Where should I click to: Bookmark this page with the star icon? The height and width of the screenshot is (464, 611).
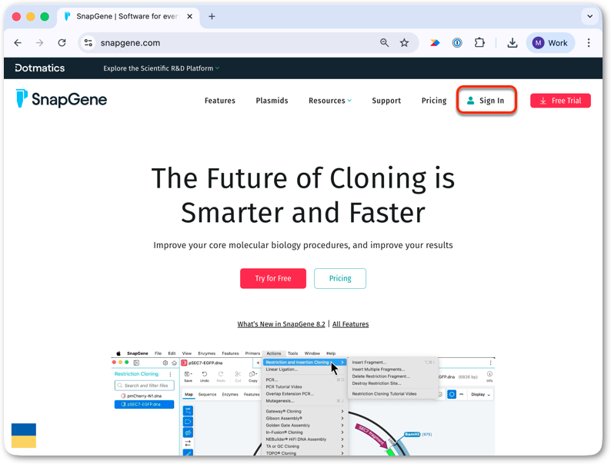pos(405,43)
